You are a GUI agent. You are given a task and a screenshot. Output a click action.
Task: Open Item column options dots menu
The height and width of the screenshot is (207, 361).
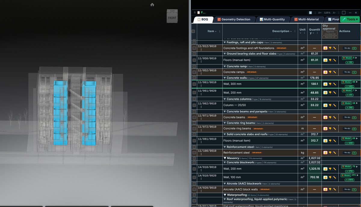(220, 31)
